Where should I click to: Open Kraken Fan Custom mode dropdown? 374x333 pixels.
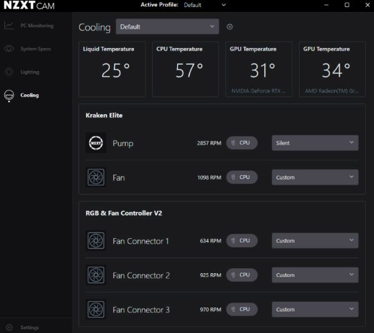315,177
